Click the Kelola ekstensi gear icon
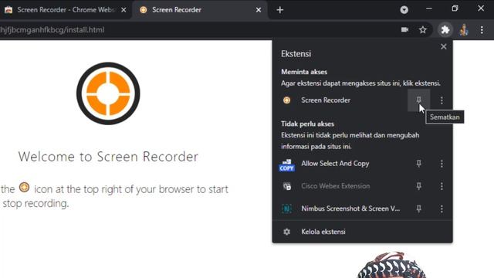The width and height of the screenshot is (494, 278). (286, 232)
